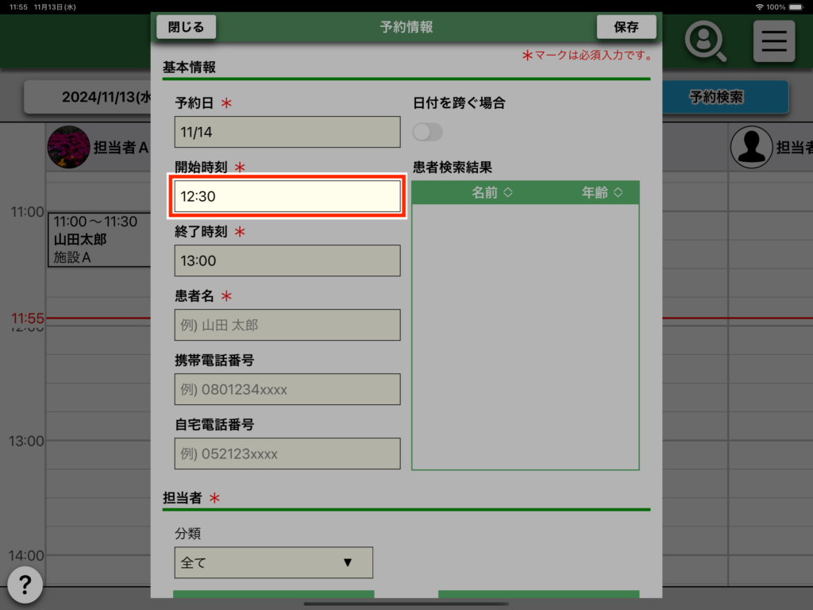Expand the 分類 dropdown showing 全て

point(273,562)
